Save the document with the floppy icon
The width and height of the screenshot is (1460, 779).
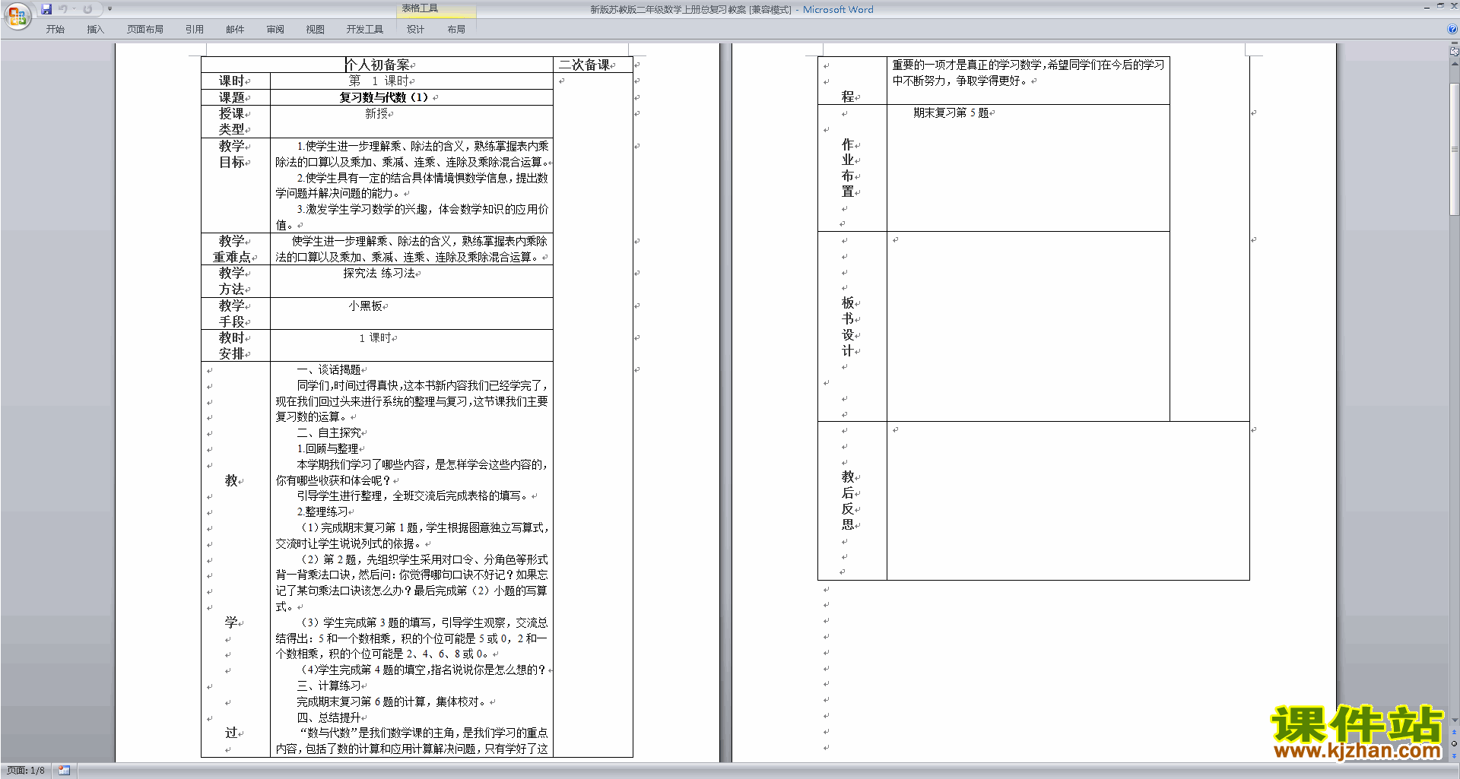pos(46,9)
